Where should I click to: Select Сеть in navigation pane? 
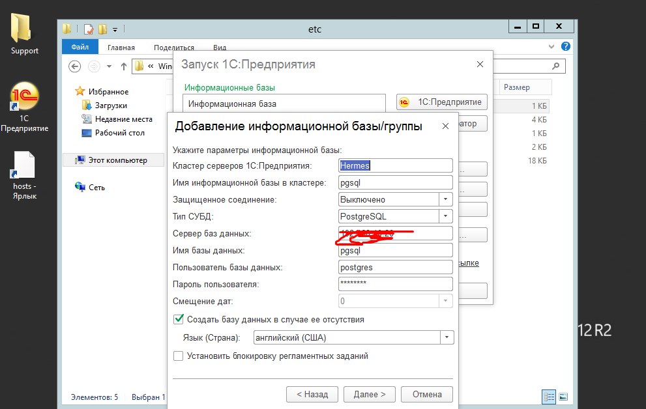(90, 187)
